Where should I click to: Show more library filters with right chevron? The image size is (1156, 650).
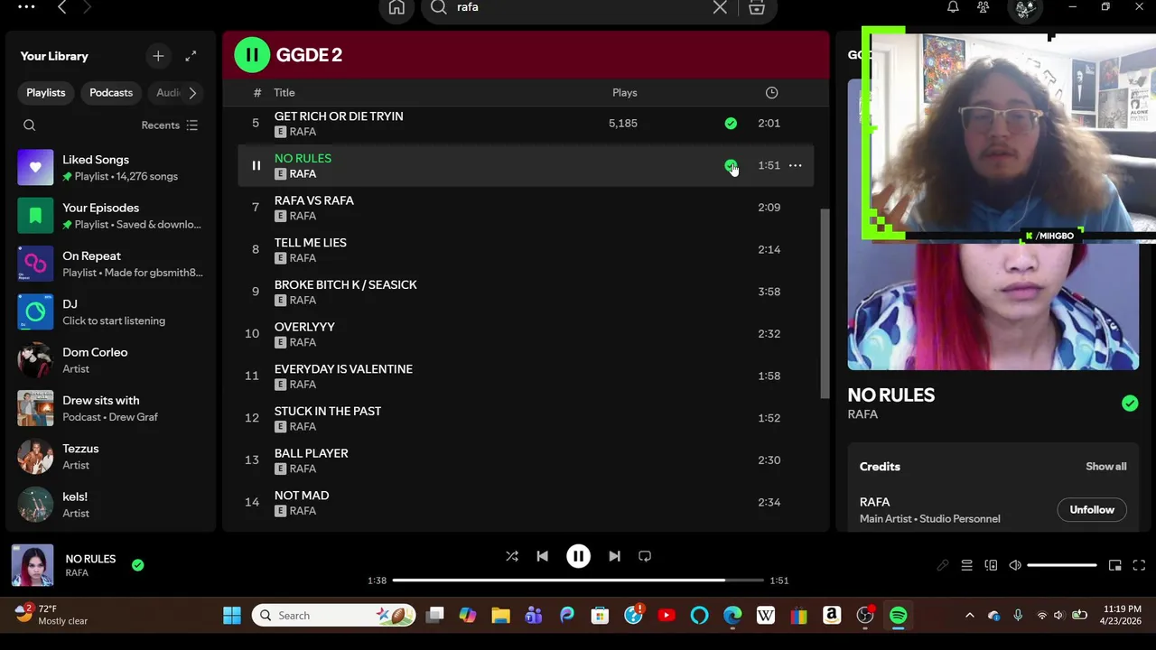(x=191, y=93)
